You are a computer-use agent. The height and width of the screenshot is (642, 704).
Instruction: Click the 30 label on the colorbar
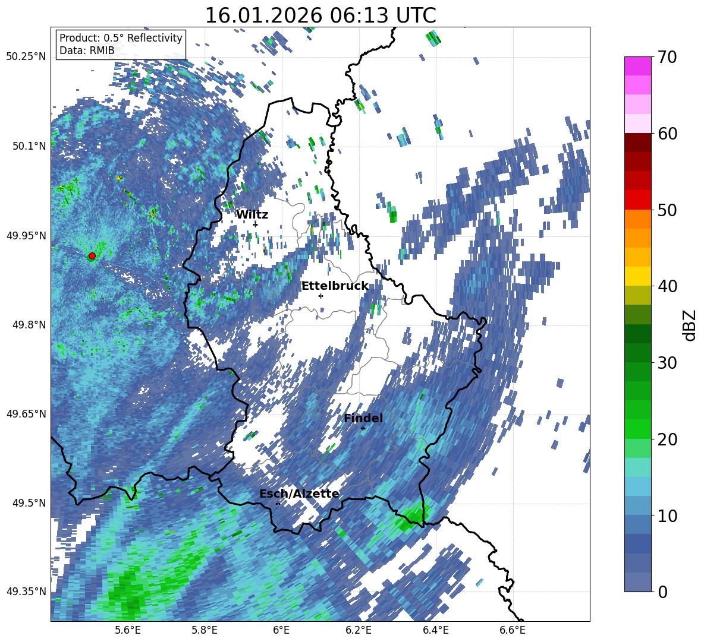[x=667, y=363]
